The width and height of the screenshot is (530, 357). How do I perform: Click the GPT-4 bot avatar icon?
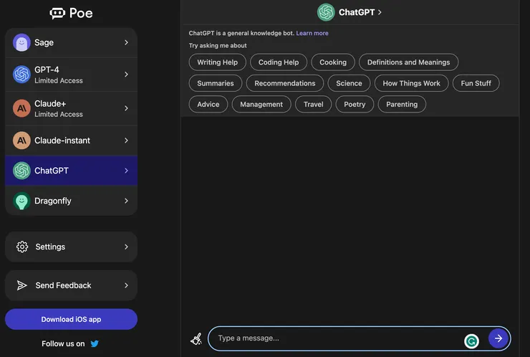pyautogui.click(x=21, y=75)
